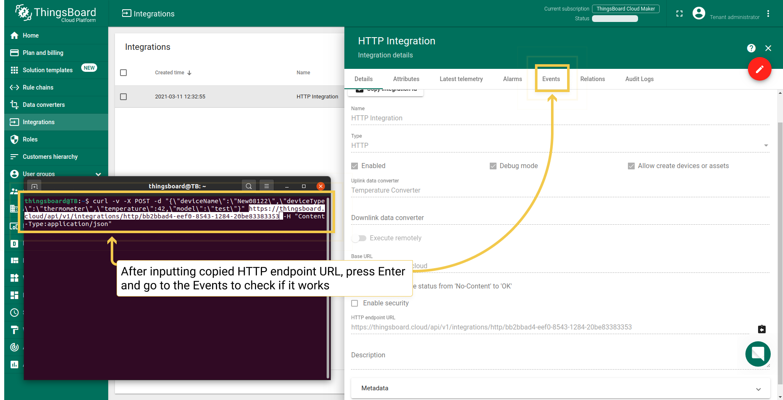The height and width of the screenshot is (400, 783).
Task: Click the Audit logs radar sidebar icon
Action: pos(14,347)
